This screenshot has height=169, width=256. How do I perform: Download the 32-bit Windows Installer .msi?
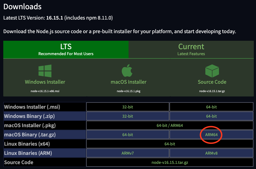pos(127,107)
